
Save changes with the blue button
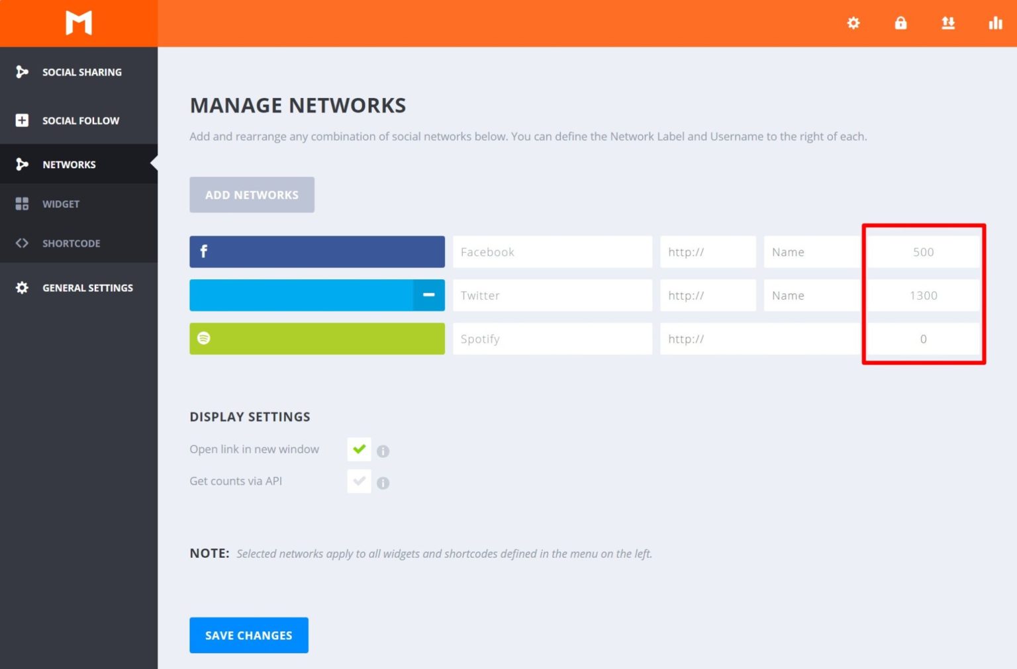click(x=248, y=635)
